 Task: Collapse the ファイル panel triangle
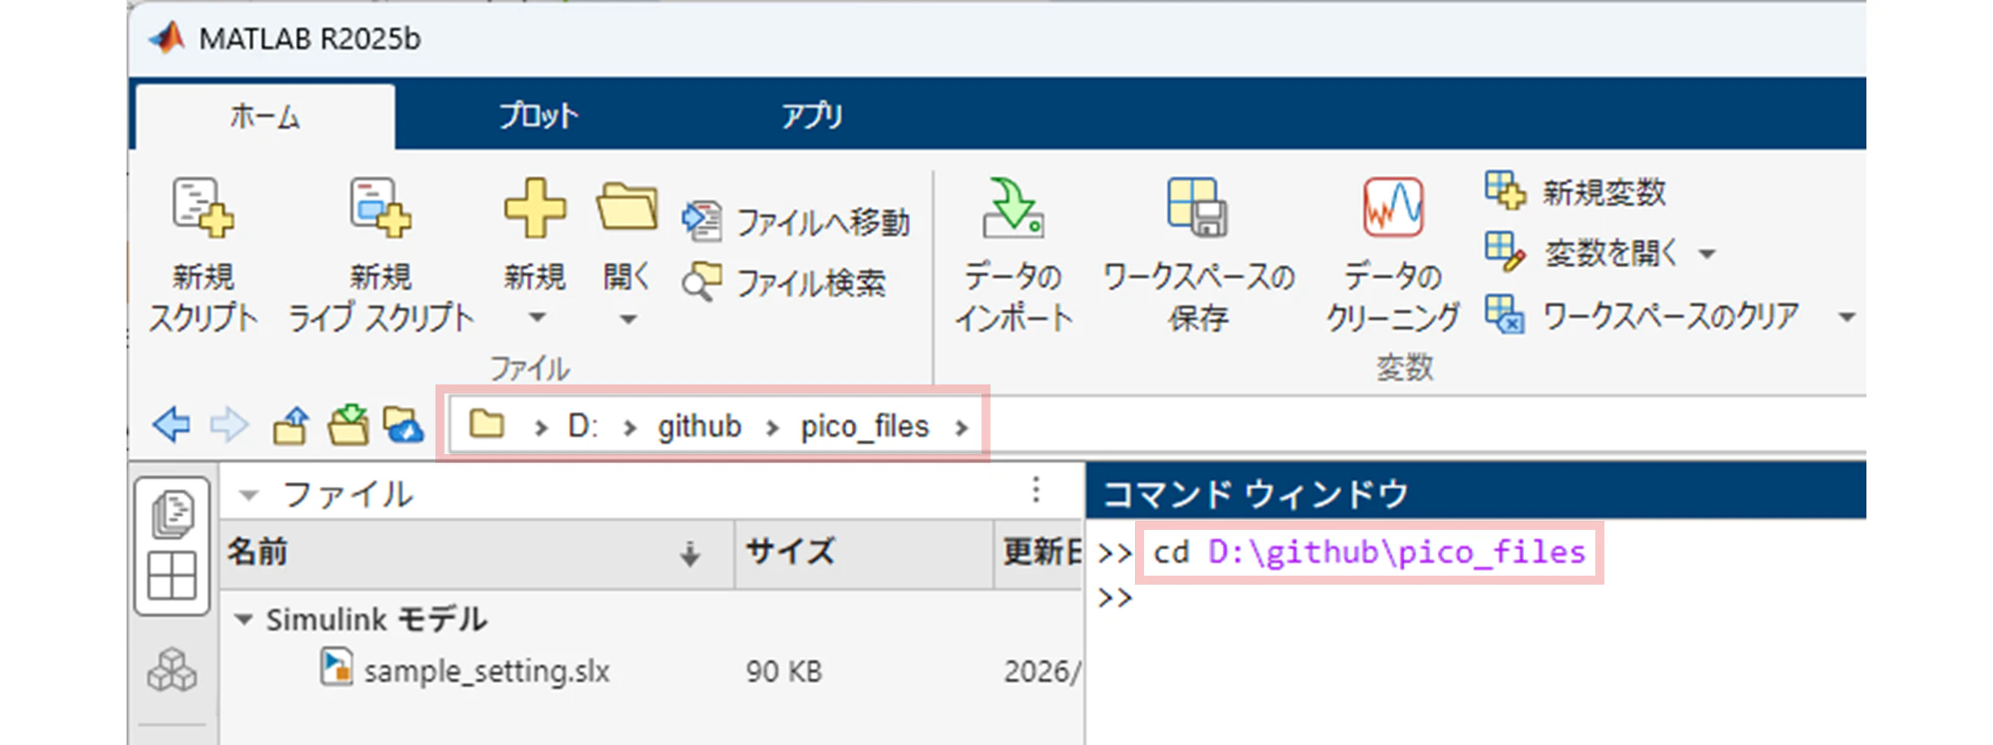[249, 494]
